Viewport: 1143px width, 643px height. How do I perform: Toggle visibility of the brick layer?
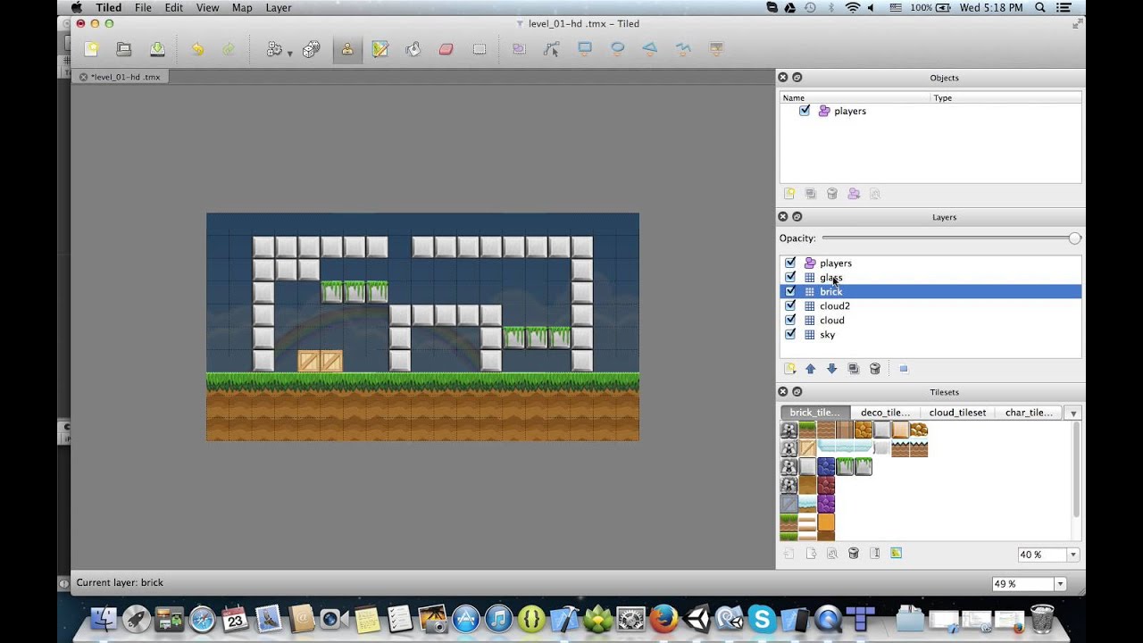790,292
